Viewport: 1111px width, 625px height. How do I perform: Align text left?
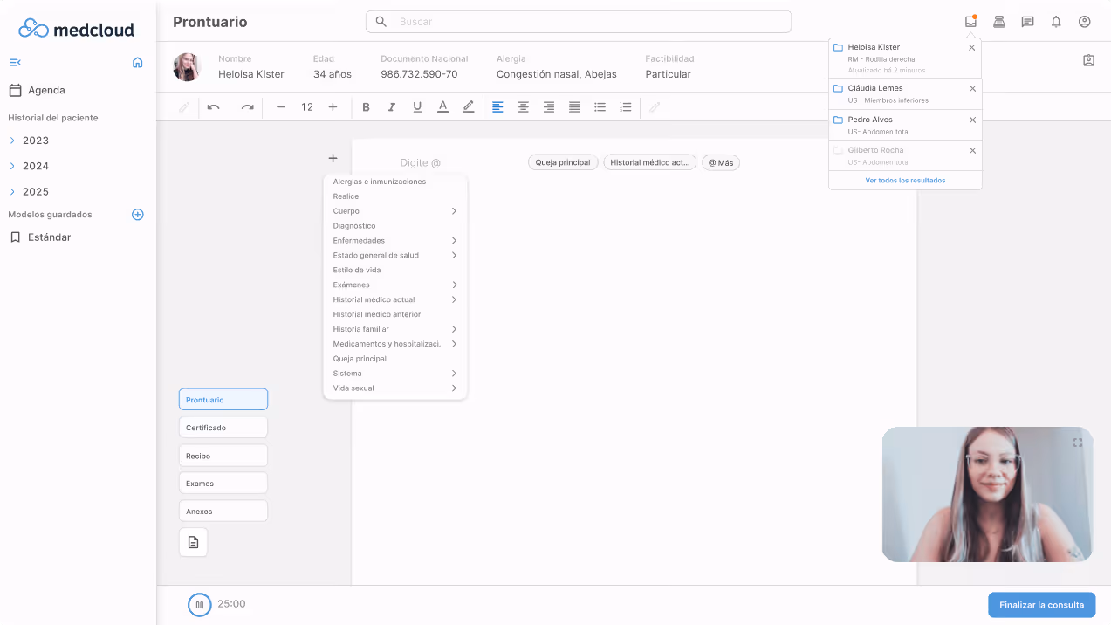[497, 107]
